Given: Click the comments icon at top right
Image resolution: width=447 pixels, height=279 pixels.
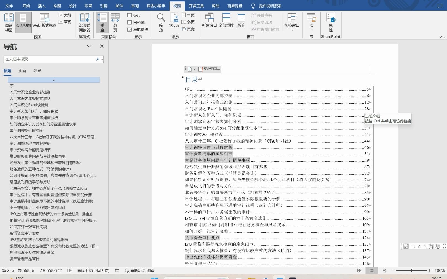Looking at the screenshot, I should click(x=440, y=6).
